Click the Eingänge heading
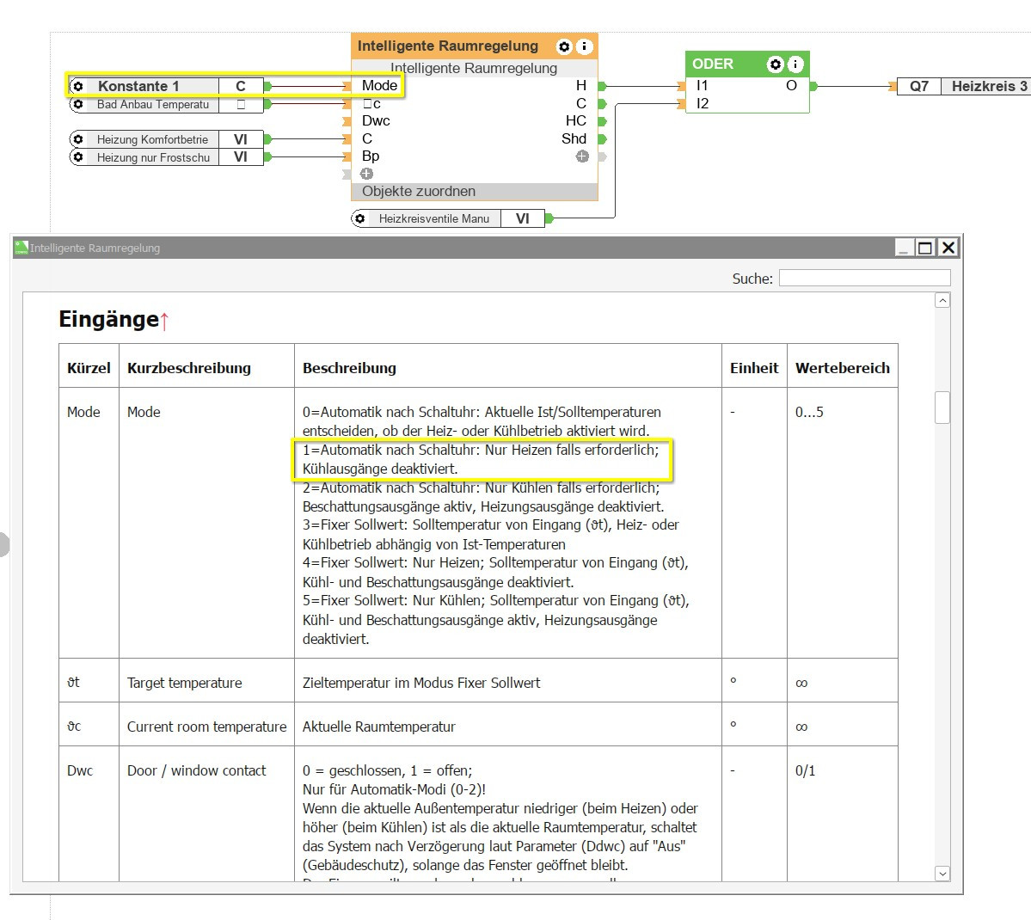The width and height of the screenshot is (1031, 920). point(109,320)
